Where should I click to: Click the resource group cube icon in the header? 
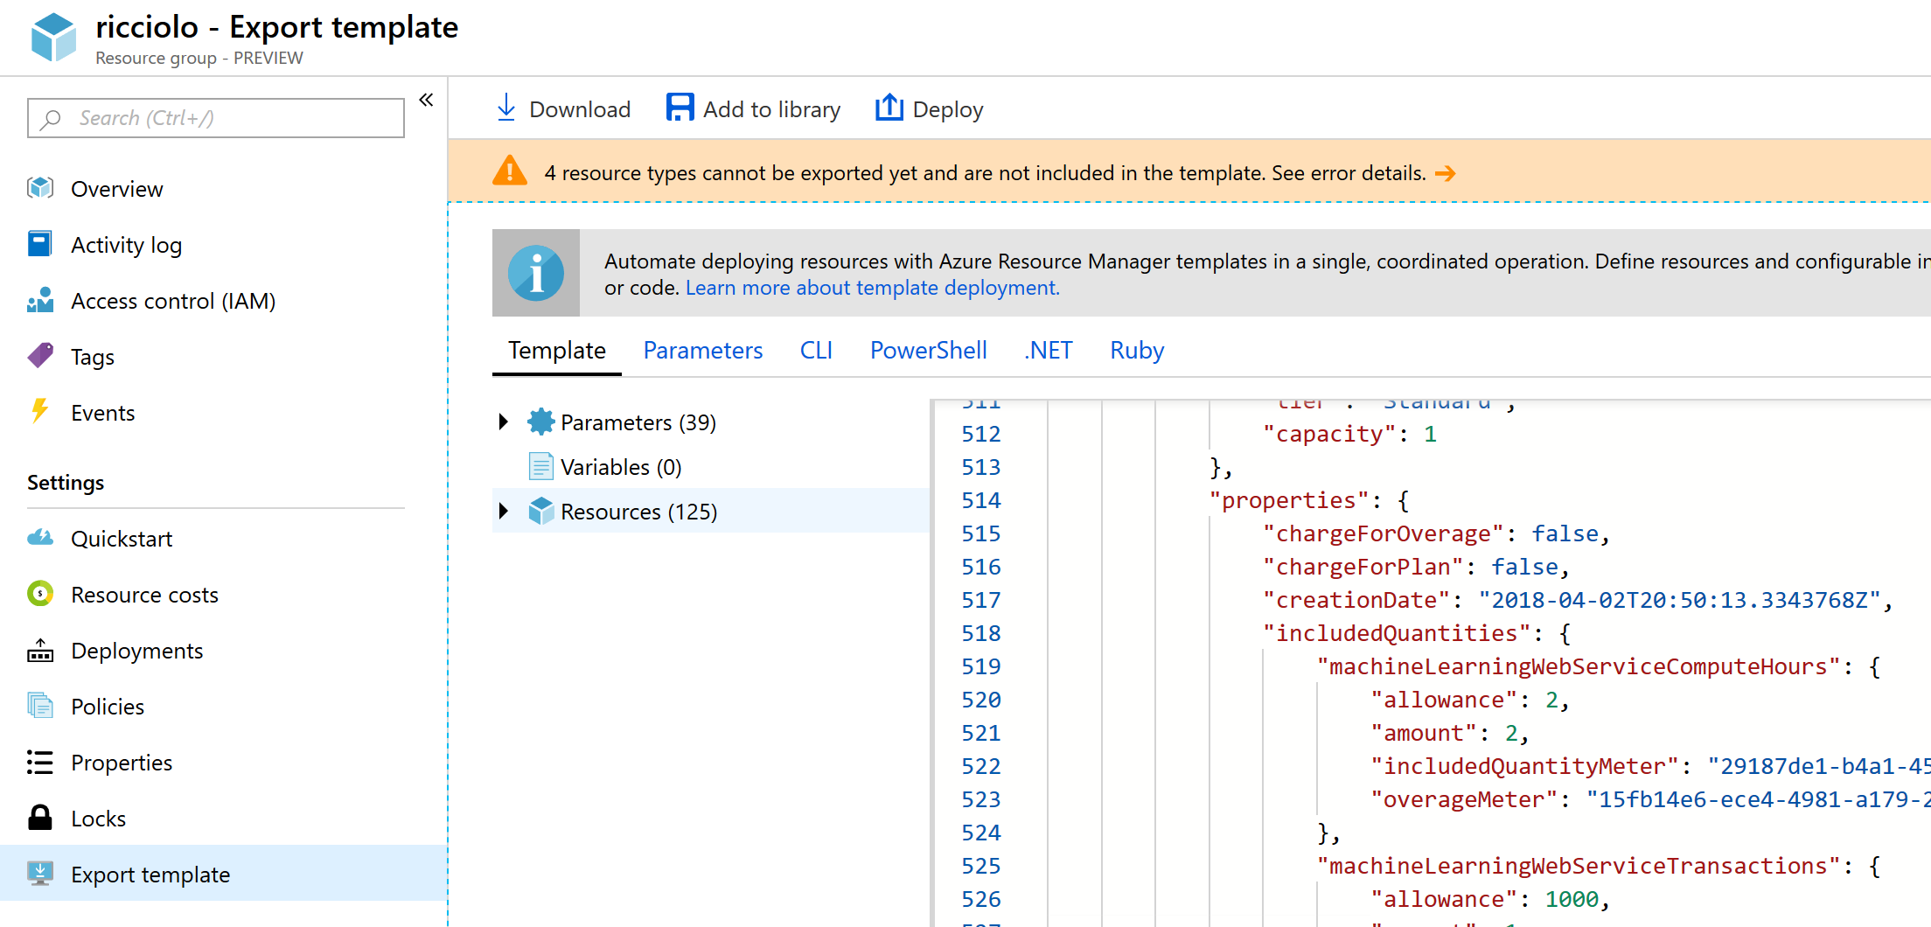(x=53, y=38)
